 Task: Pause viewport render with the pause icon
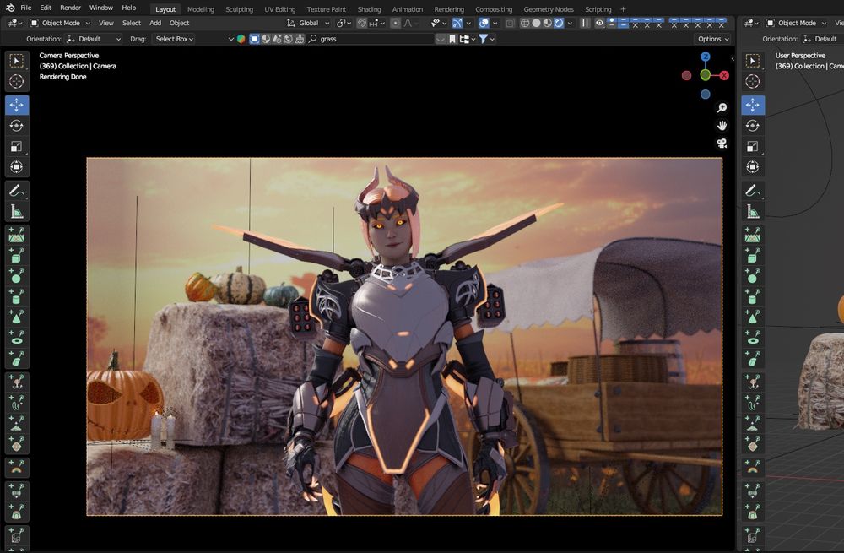click(585, 23)
